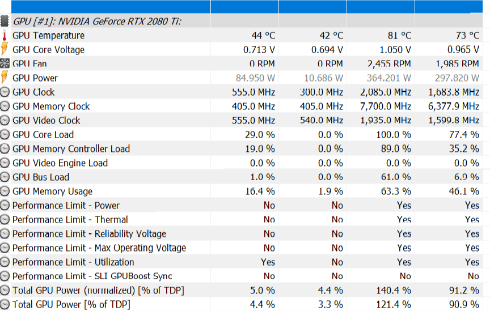Select the GPU Core Load sensor label
Screen dimensions: 490x311
[43, 135]
